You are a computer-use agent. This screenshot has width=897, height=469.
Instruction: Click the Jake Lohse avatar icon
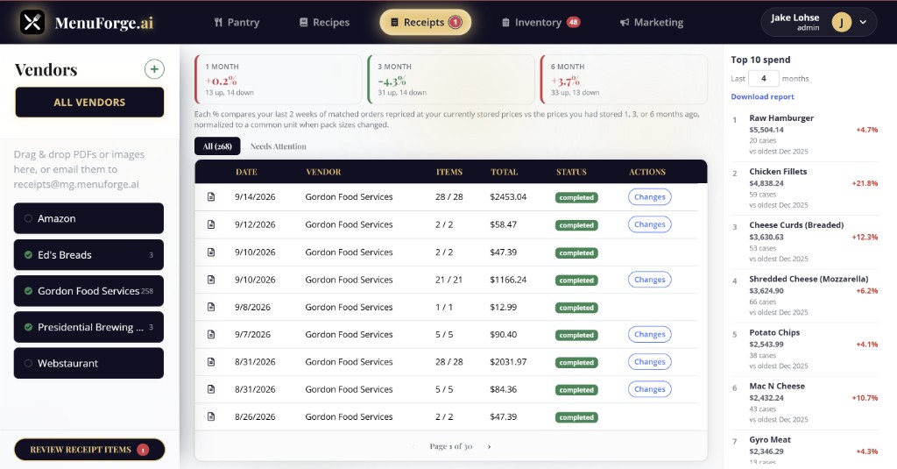842,22
